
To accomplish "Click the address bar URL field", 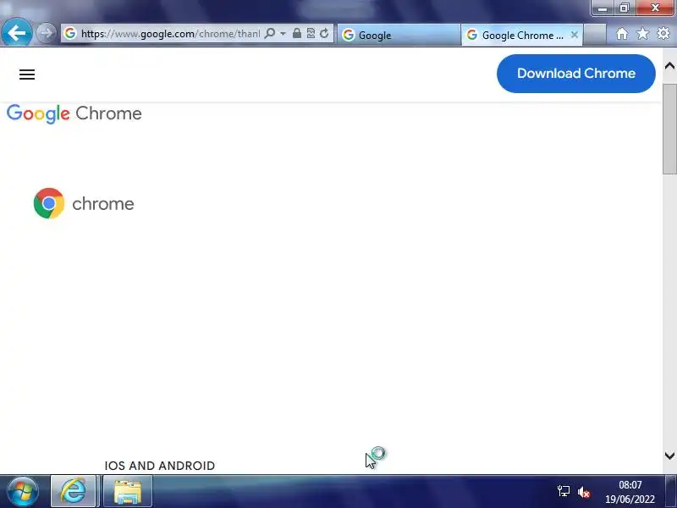I will point(170,34).
